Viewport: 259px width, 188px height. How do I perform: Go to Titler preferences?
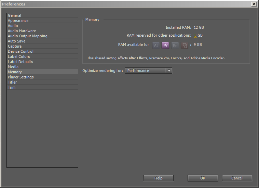(42, 82)
